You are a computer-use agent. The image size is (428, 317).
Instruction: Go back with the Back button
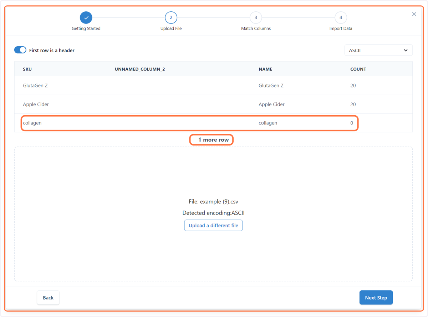[x=48, y=298]
